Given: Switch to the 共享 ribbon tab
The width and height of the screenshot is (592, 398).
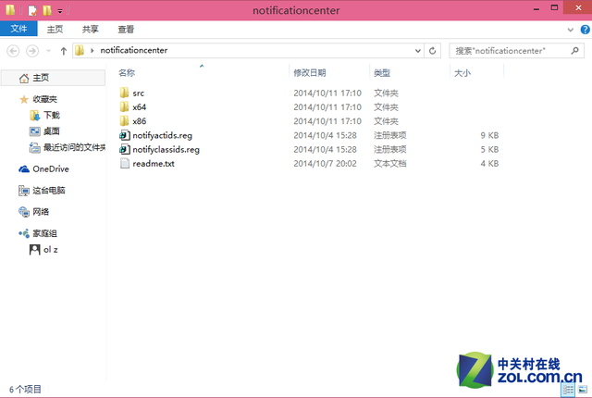Looking at the screenshot, I should (x=91, y=29).
